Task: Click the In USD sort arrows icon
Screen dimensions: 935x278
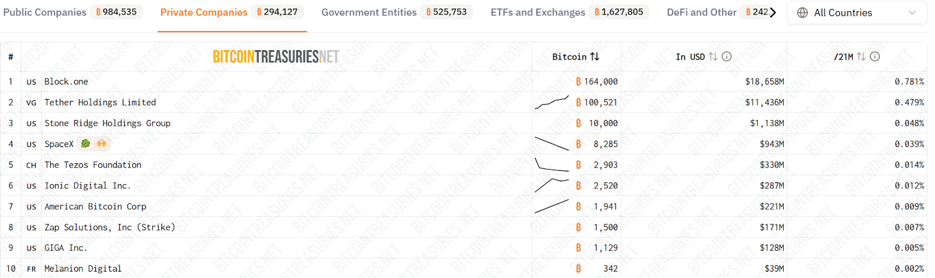Action: click(713, 57)
